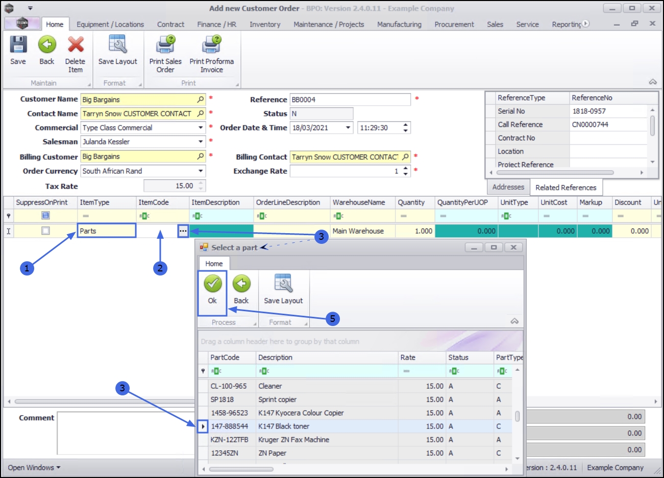The width and height of the screenshot is (664, 478).
Task: Open the Home ribbon tab
Action: (x=55, y=24)
